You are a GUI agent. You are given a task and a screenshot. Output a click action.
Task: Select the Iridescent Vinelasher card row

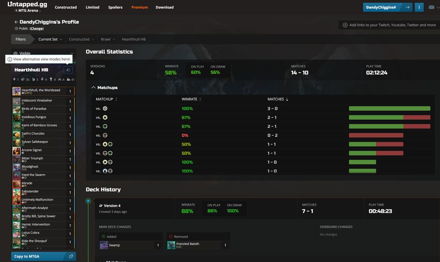pyautogui.click(x=44, y=101)
